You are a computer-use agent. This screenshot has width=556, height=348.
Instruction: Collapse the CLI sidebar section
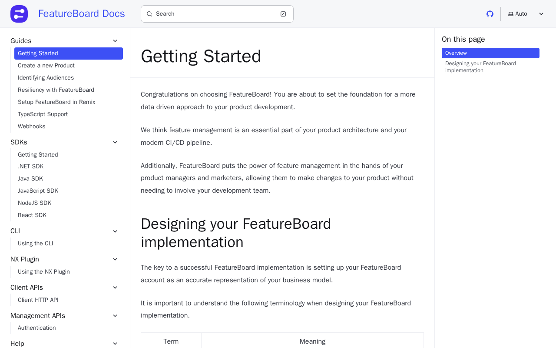pyautogui.click(x=115, y=231)
